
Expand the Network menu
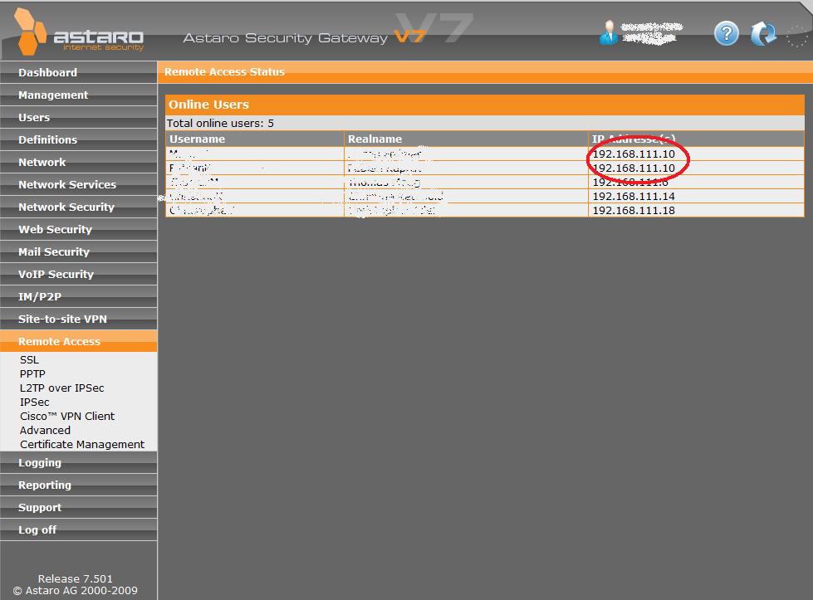(78, 162)
